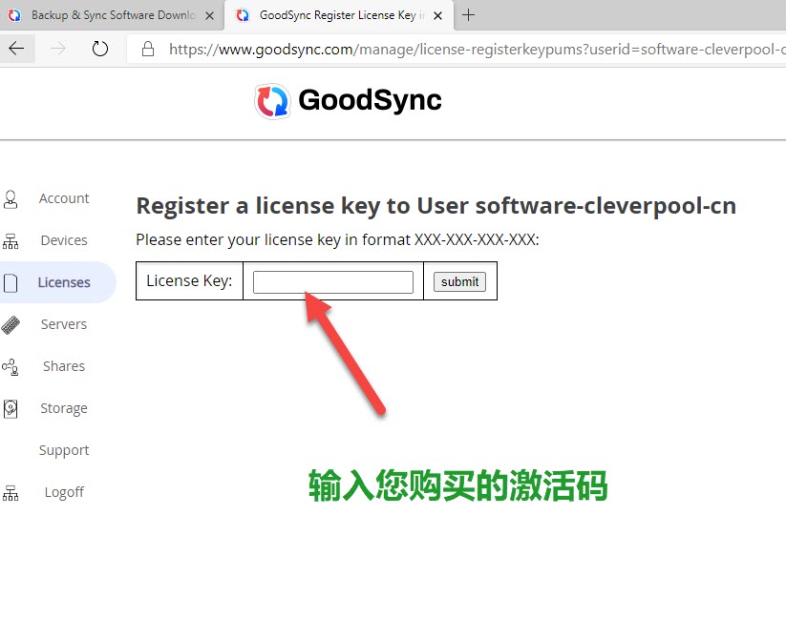Click the forward navigation arrow
The image size is (786, 639).
pyautogui.click(x=58, y=49)
